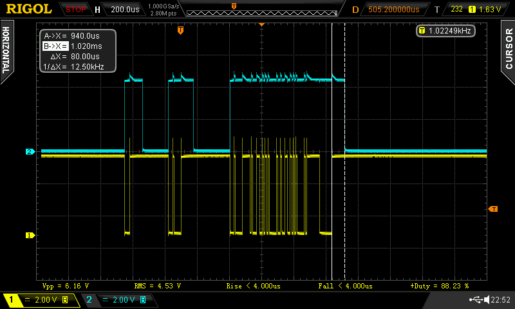This screenshot has width=515, height=309.
Task: Click the ΔX = 80.00us readout
Action: (x=75, y=57)
